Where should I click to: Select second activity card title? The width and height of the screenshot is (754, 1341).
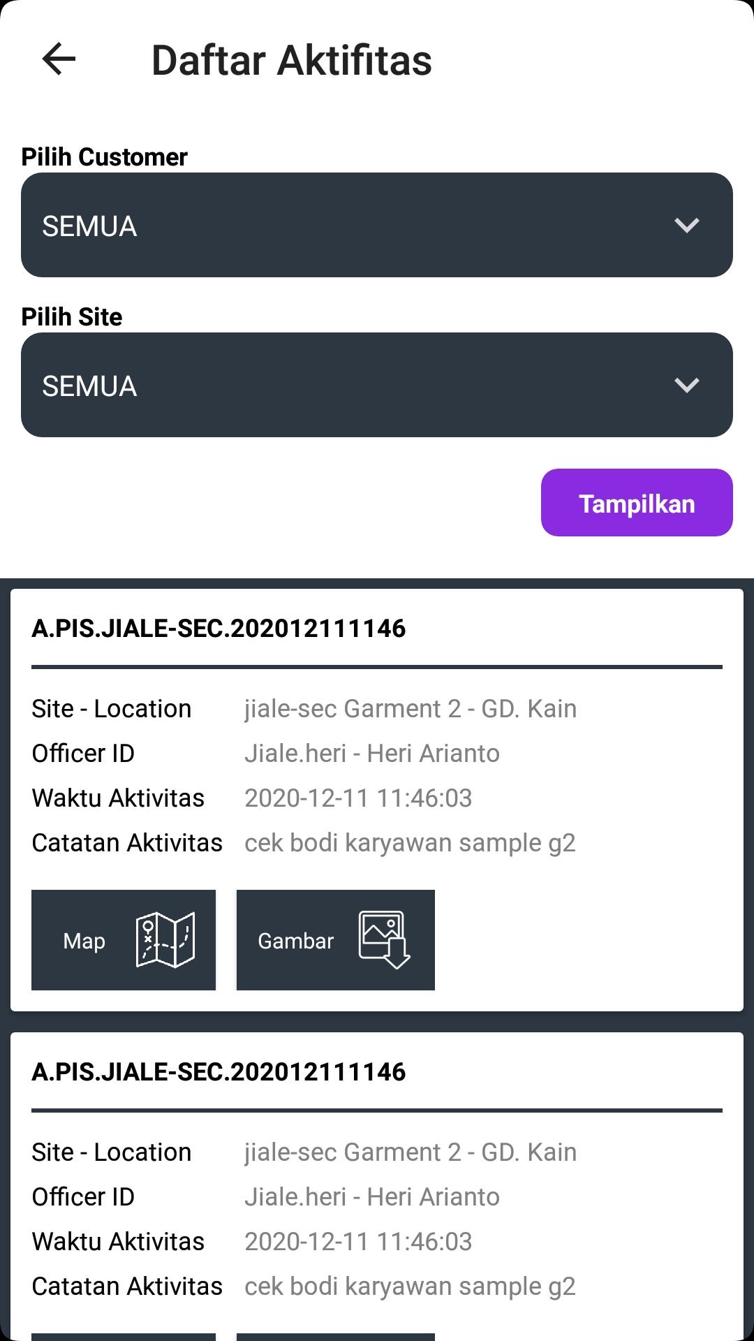(219, 1072)
